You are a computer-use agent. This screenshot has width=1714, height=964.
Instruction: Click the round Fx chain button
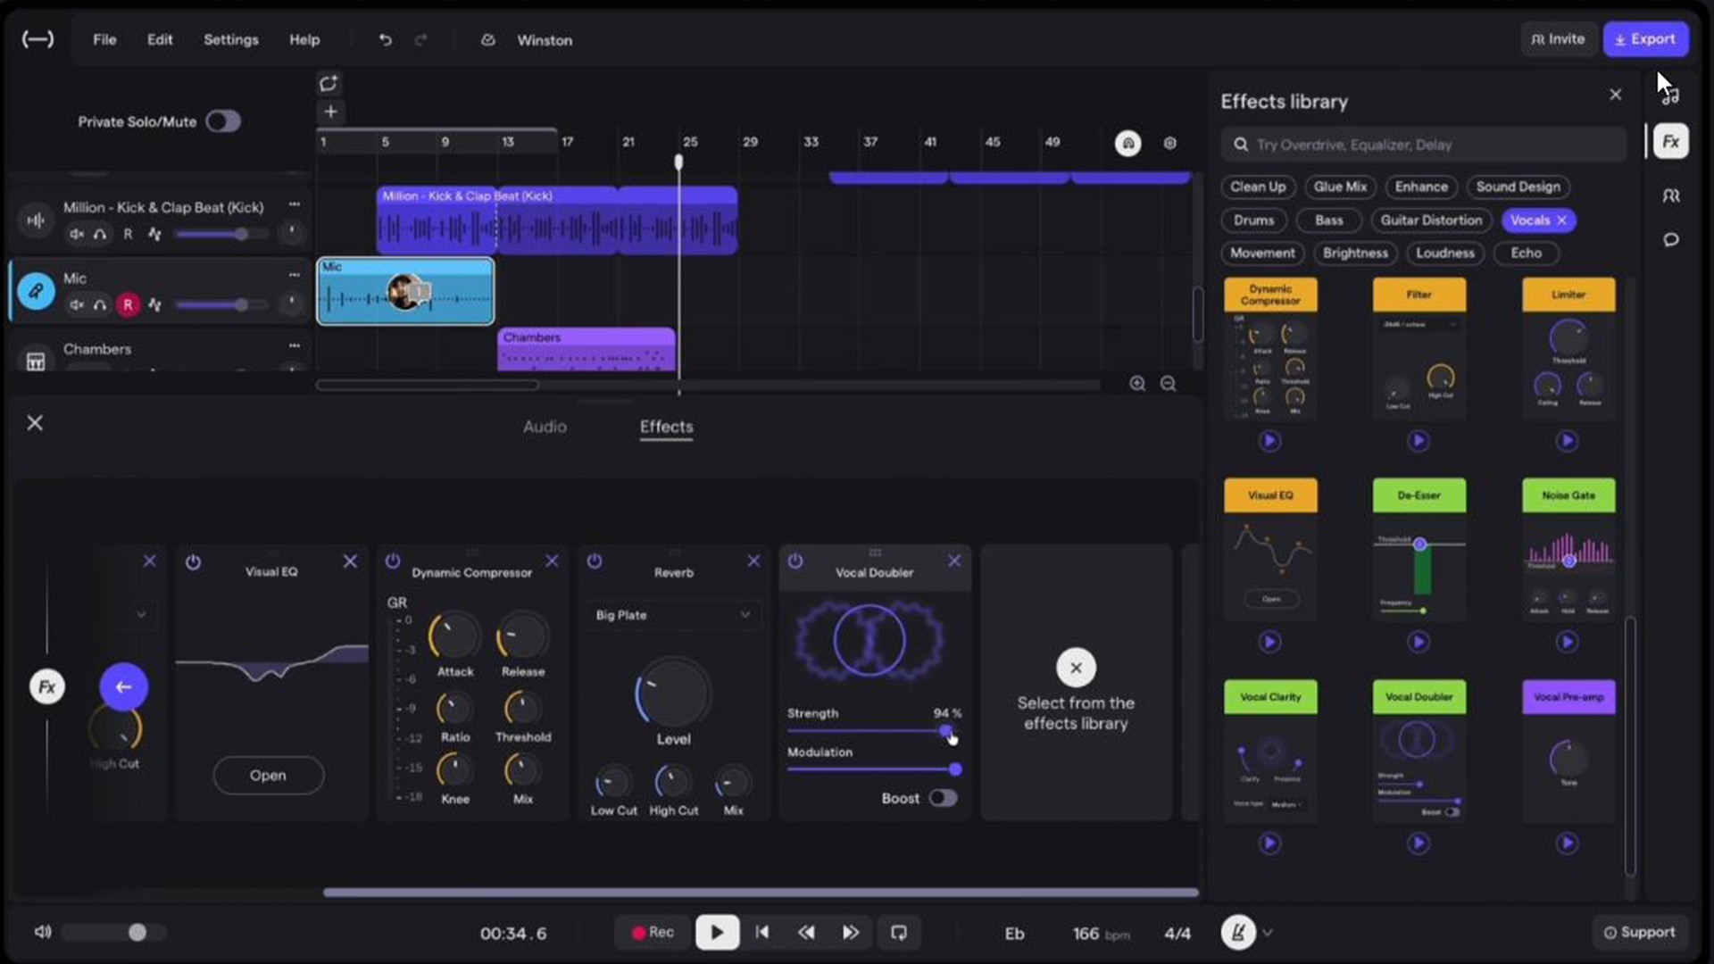point(47,686)
